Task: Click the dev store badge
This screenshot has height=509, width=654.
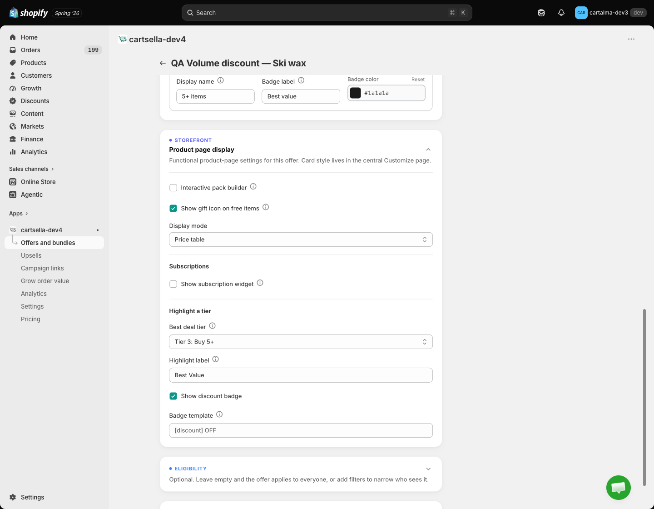Action: click(638, 13)
